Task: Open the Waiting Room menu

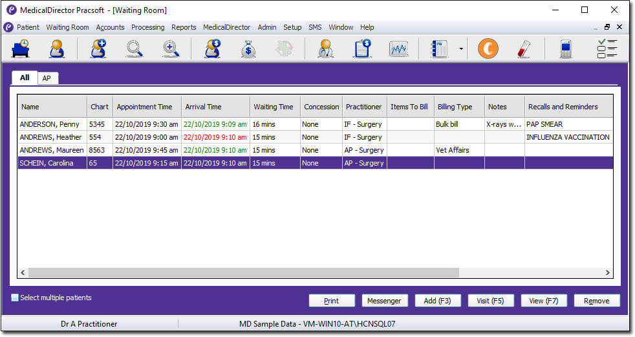Action: (67, 27)
